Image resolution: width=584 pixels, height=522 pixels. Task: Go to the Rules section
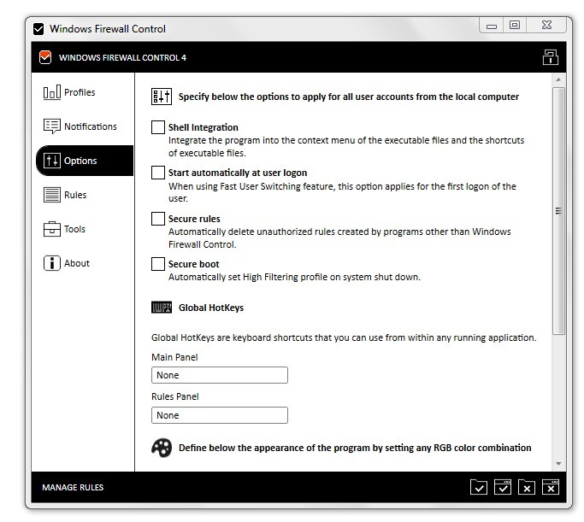[x=65, y=195]
